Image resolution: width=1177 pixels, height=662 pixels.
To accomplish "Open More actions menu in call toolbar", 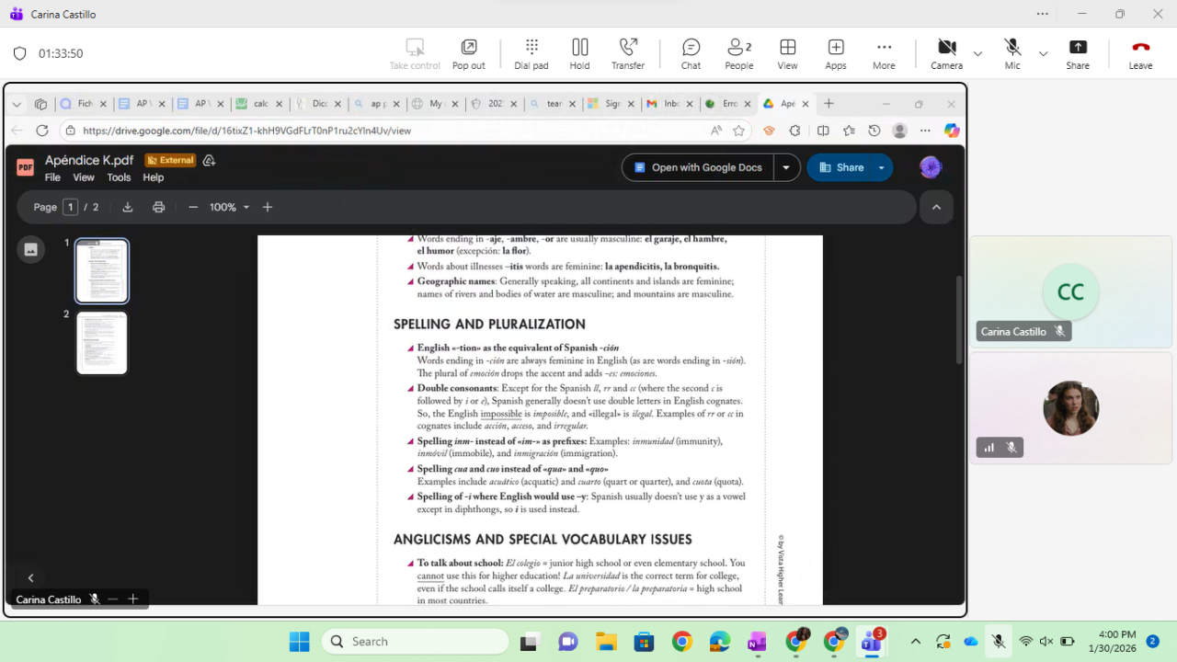I will [884, 53].
